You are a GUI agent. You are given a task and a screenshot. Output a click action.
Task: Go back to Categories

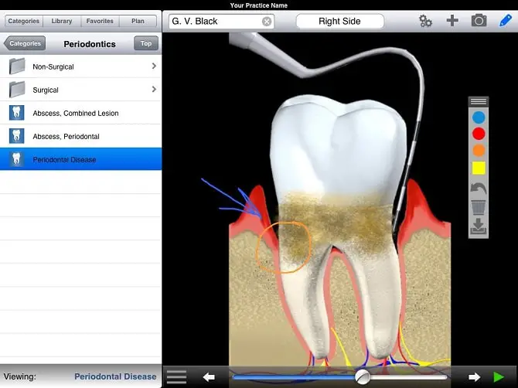click(x=25, y=43)
